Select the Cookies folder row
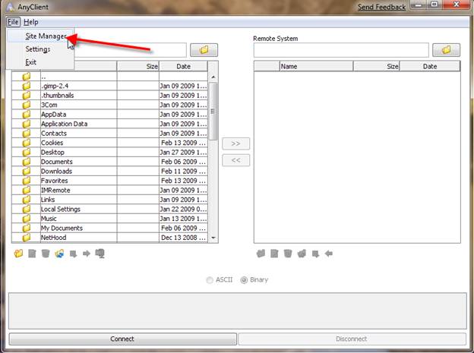The image size is (474, 353). (x=109, y=143)
